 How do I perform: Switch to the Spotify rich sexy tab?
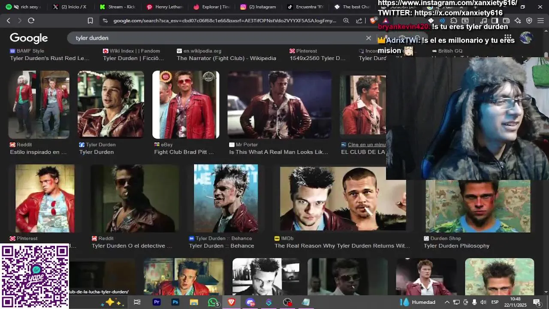[x=24, y=7]
